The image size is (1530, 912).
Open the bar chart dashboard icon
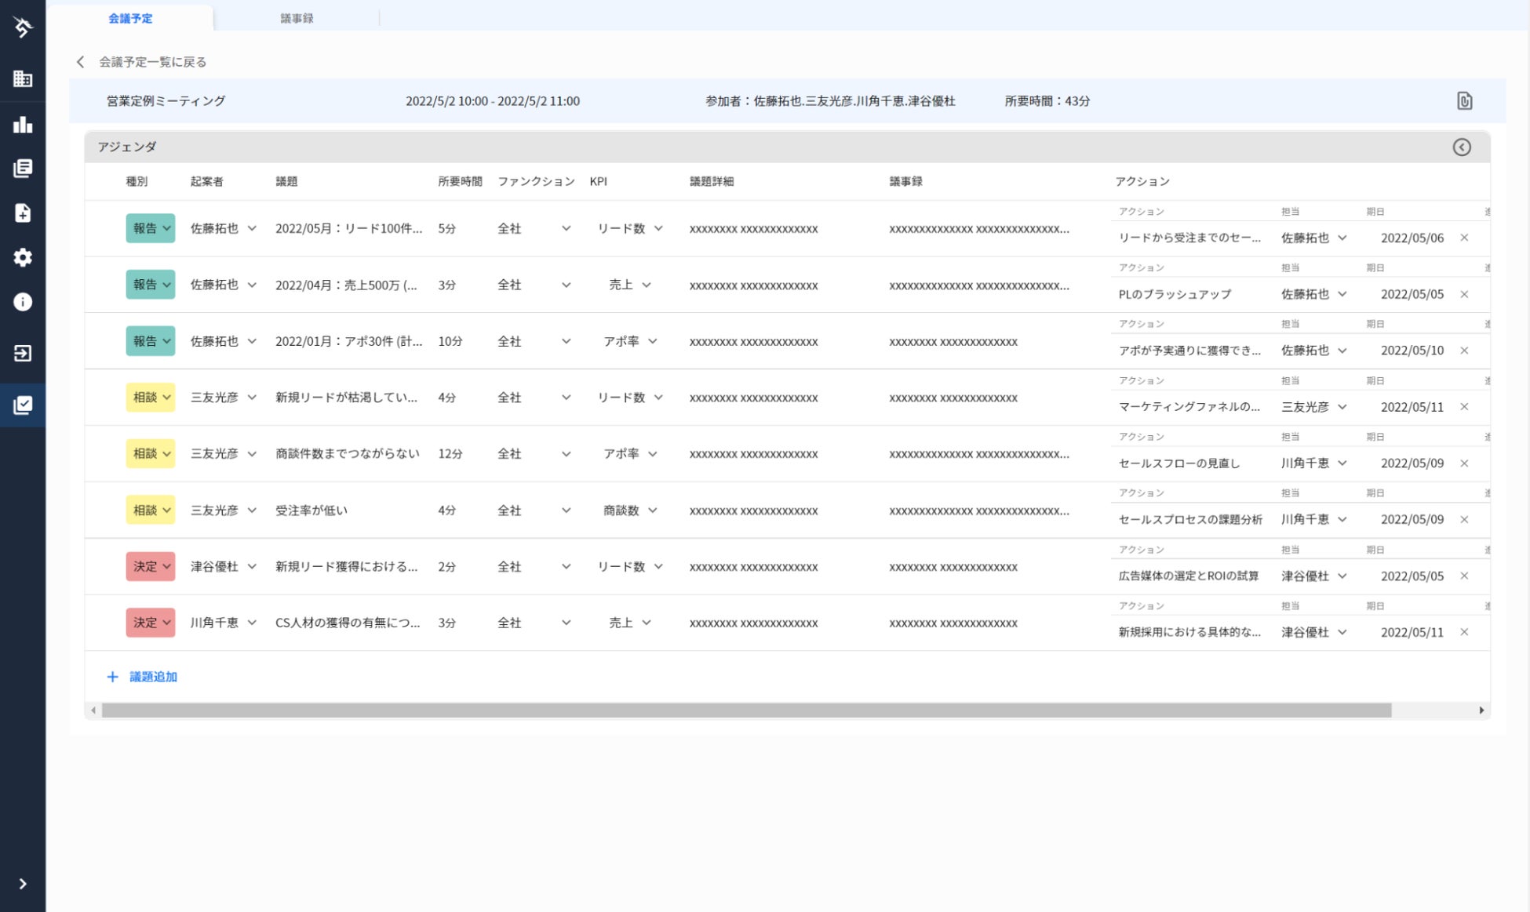point(23,125)
